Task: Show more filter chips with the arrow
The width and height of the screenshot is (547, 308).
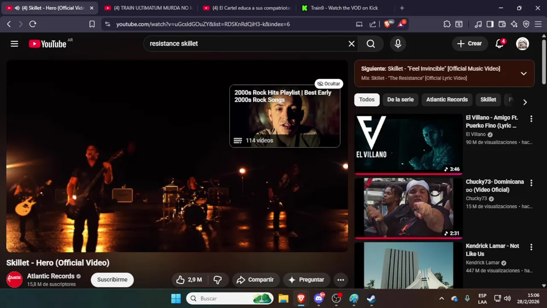Action: point(525,102)
